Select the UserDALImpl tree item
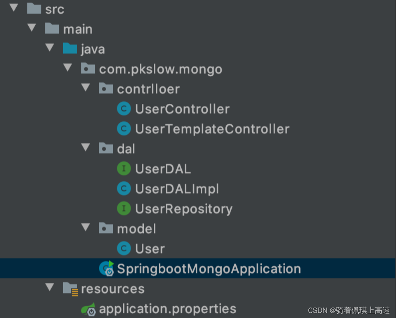396x318 pixels. click(x=177, y=189)
